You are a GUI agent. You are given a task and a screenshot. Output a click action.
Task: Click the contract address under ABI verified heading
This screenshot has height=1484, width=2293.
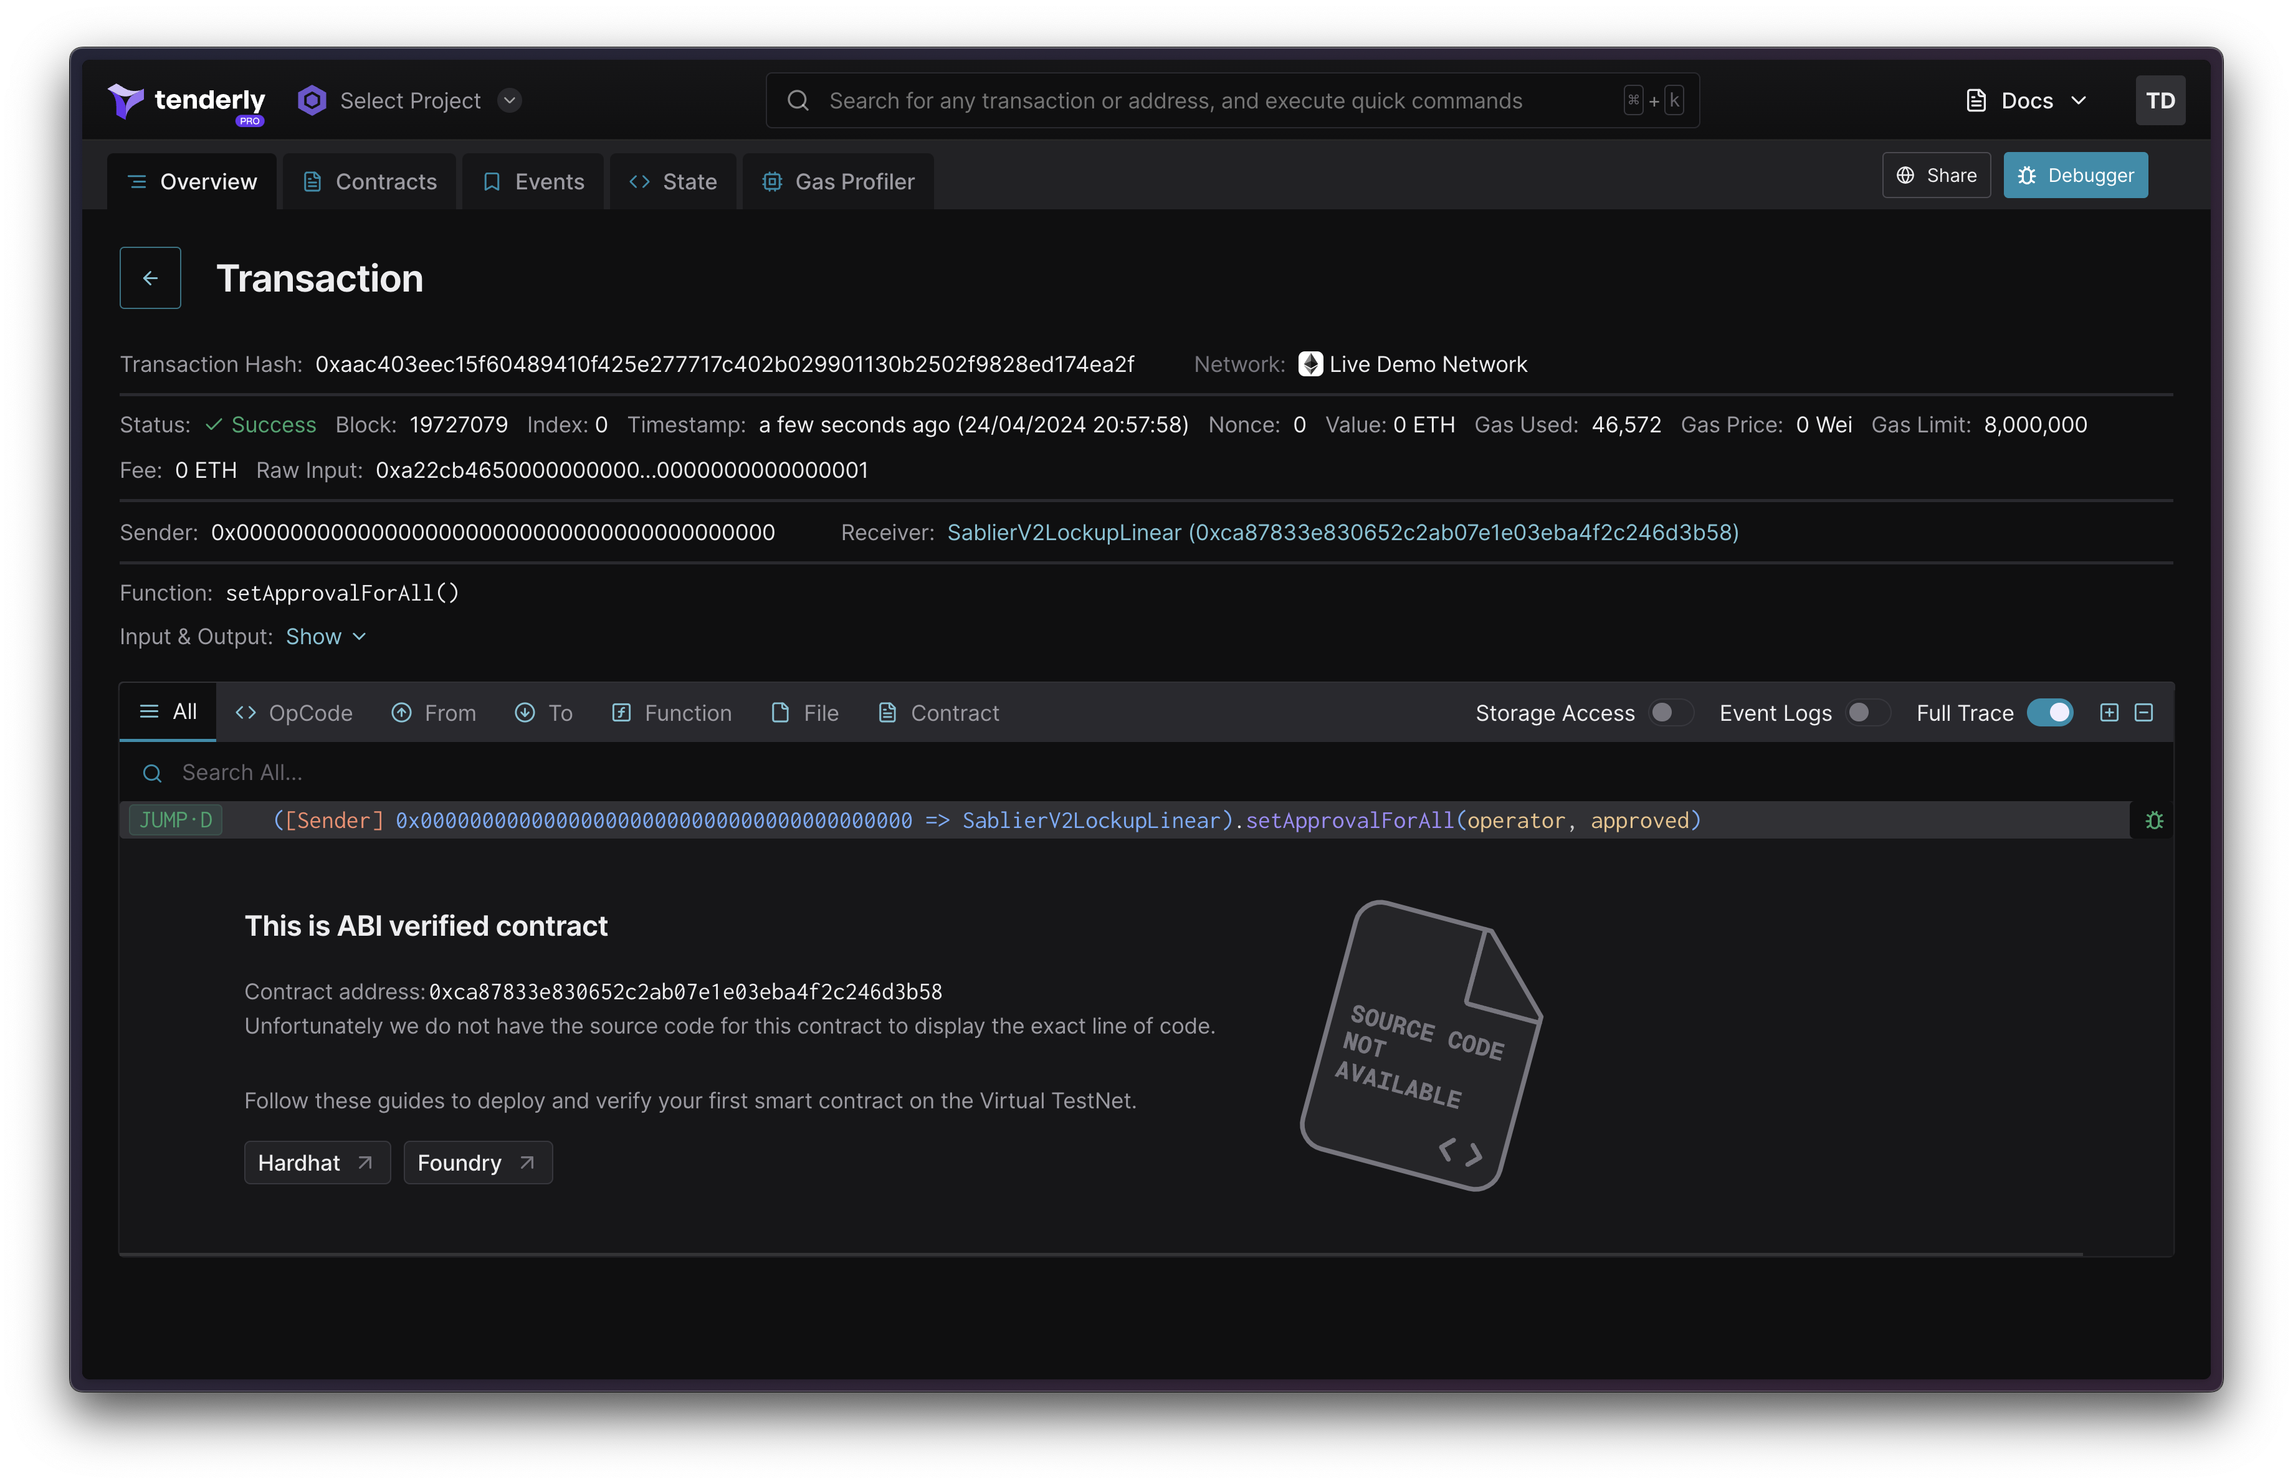tap(685, 992)
